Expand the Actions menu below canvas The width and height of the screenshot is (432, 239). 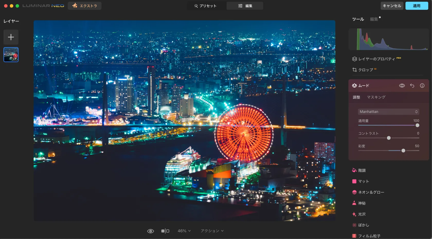(212, 231)
